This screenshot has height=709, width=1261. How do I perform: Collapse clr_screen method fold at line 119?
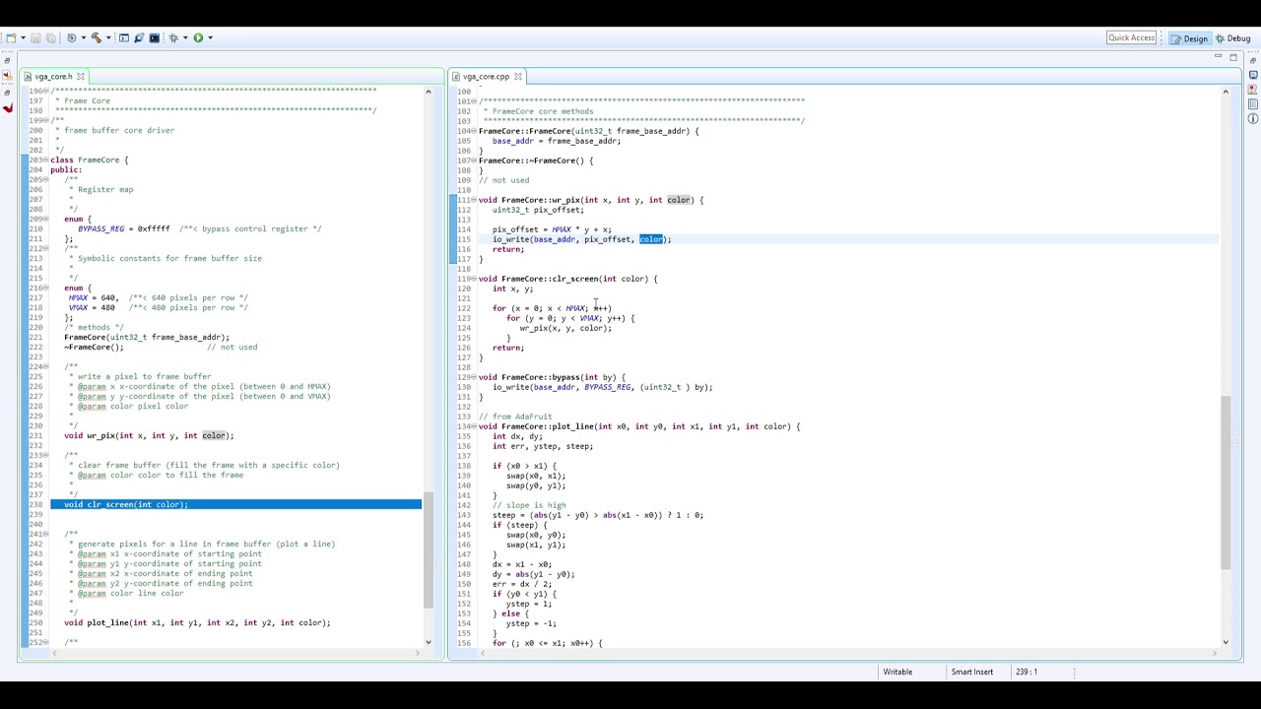tap(475, 279)
